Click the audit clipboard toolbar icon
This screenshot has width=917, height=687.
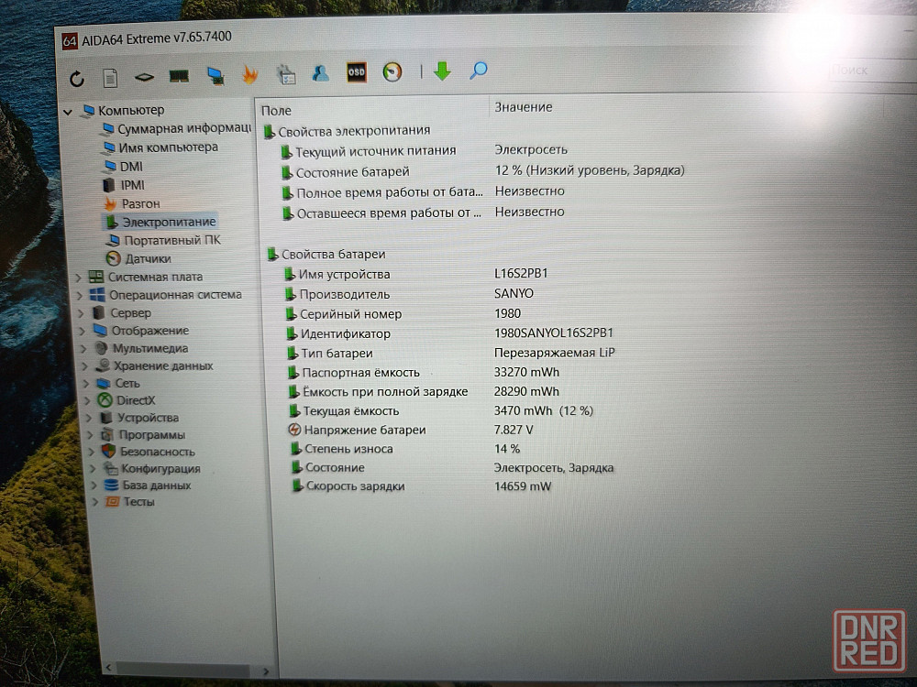pyautogui.click(x=286, y=73)
